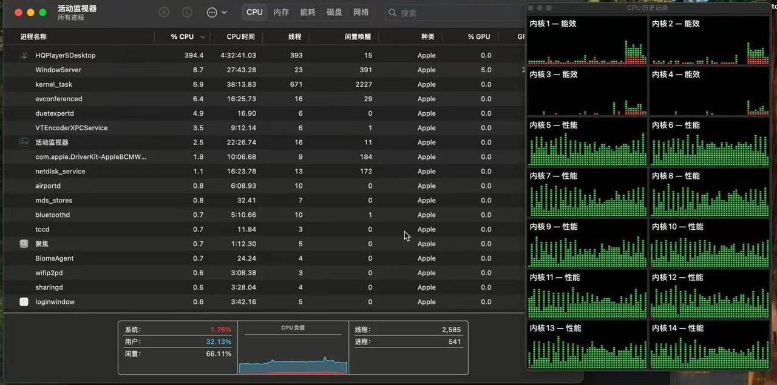
Task: Click the 进程 541 count
Action: click(408, 342)
